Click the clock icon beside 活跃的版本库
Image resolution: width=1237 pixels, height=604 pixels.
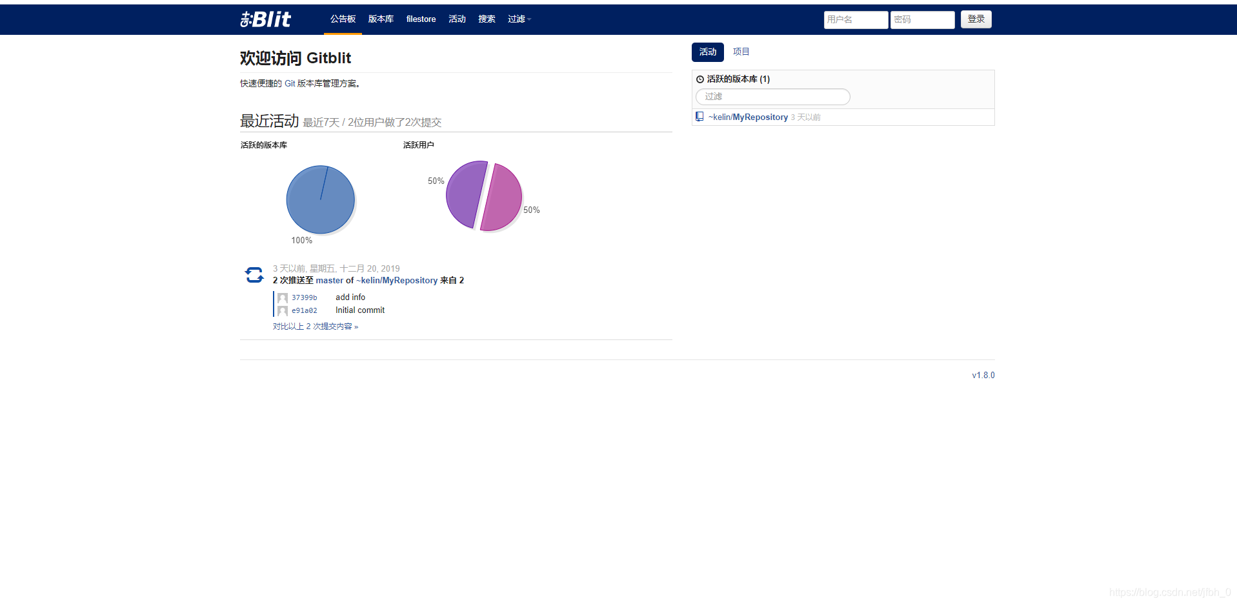pyautogui.click(x=700, y=79)
